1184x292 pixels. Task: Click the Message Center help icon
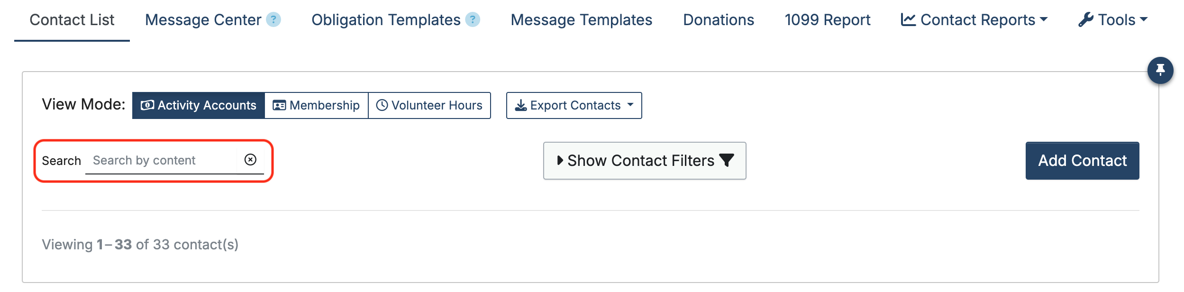273,20
